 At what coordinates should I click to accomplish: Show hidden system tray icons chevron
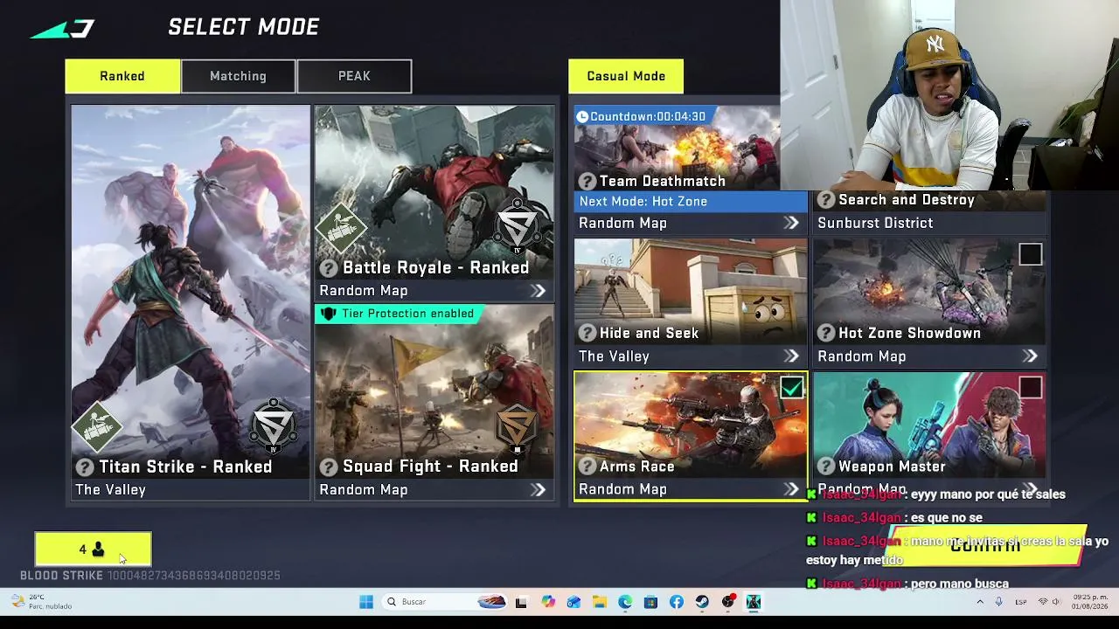click(x=980, y=602)
